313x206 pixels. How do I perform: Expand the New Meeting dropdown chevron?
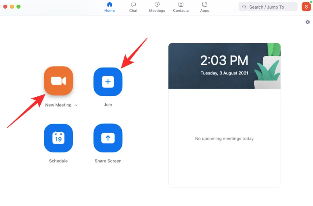[x=76, y=105]
